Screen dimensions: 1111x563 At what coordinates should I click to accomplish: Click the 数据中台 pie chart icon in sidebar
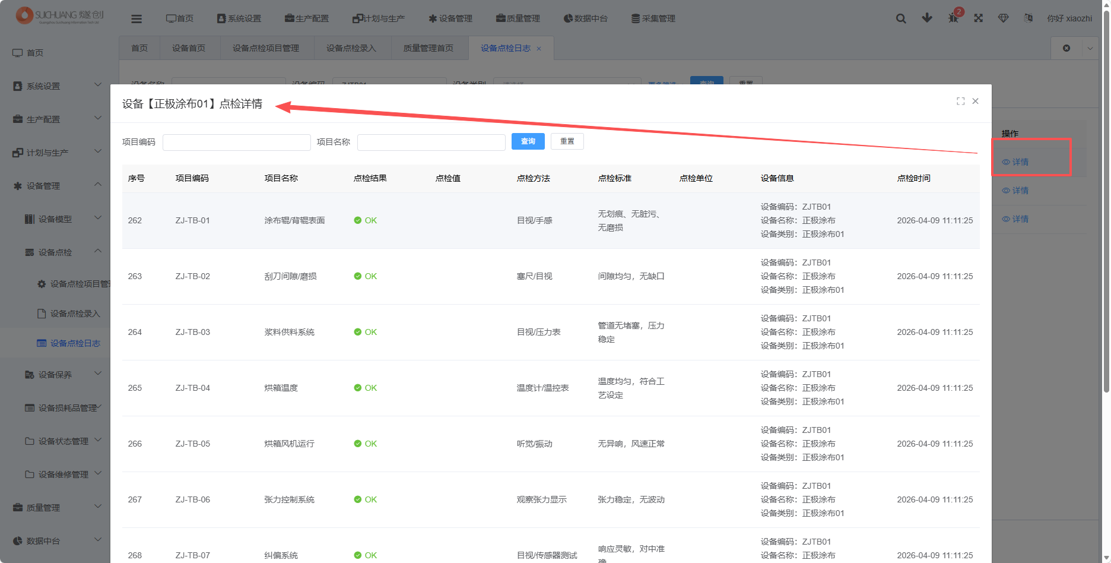coord(17,541)
